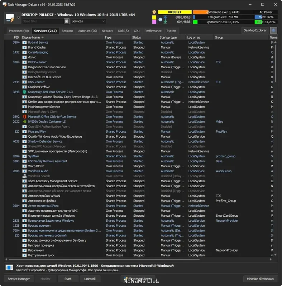
Task: Click dcsvc service icon
Action: coord(24,57)
